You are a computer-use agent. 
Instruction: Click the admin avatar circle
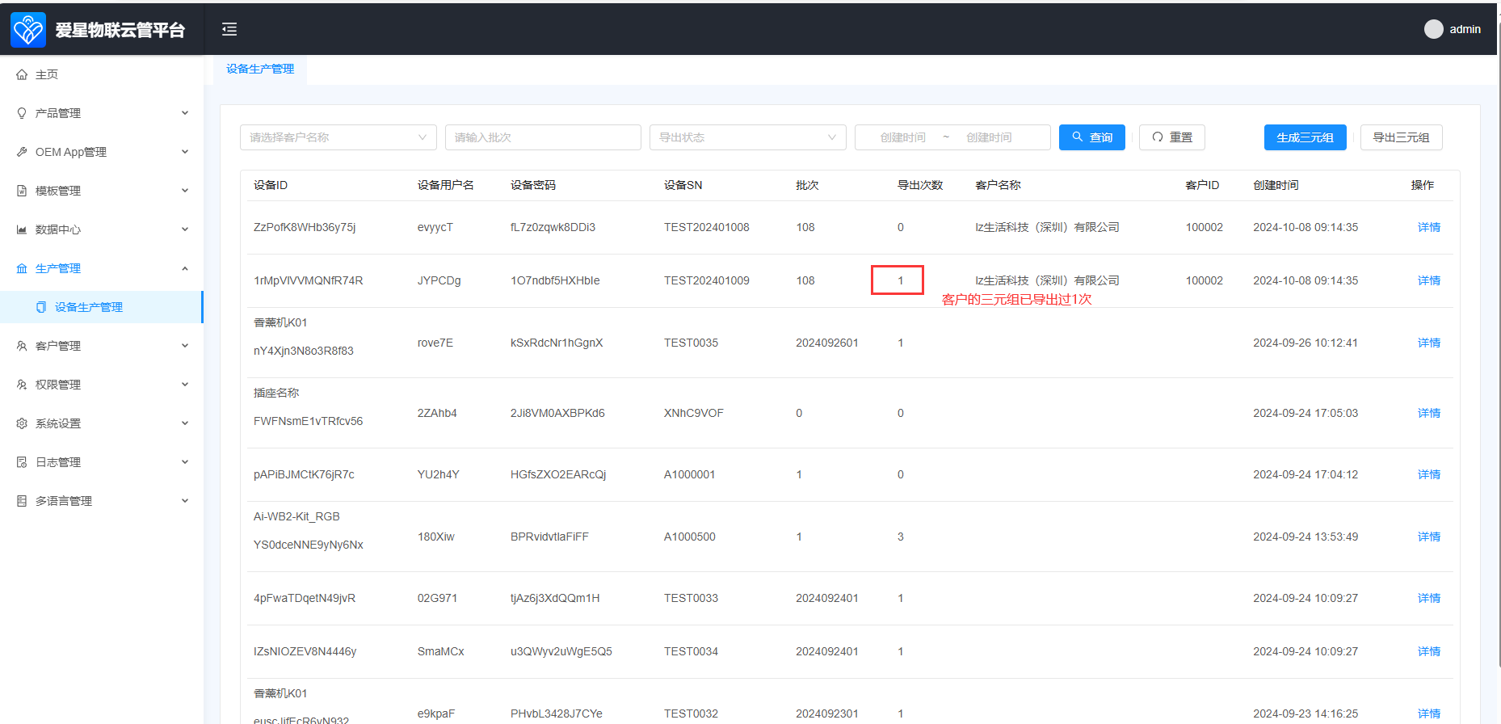point(1433,29)
